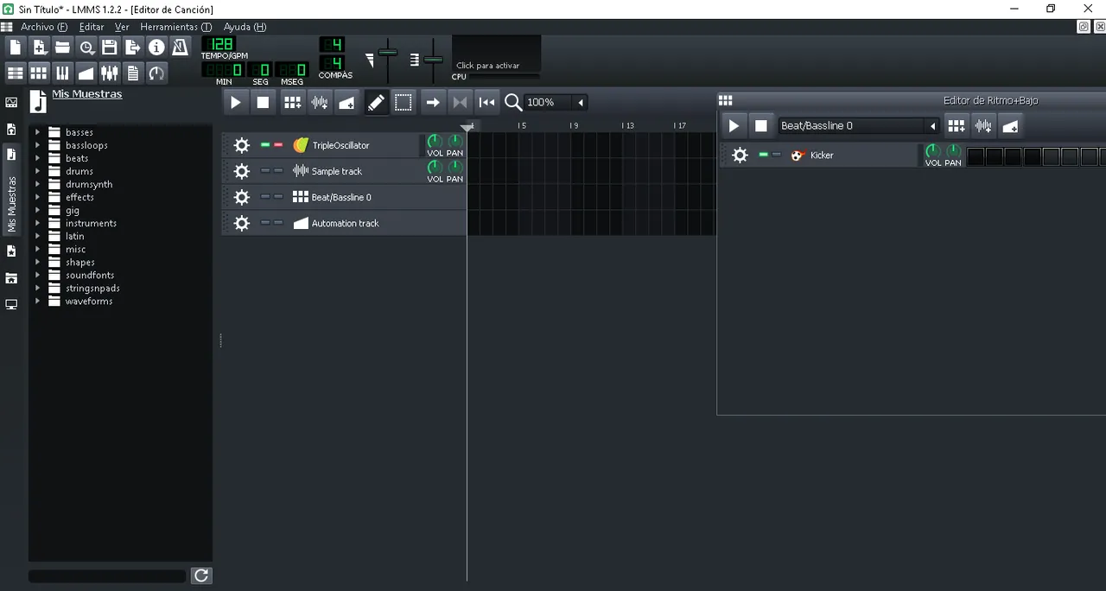Show FX Mixer window icon
This screenshot has width=1106, height=591.
(110, 73)
